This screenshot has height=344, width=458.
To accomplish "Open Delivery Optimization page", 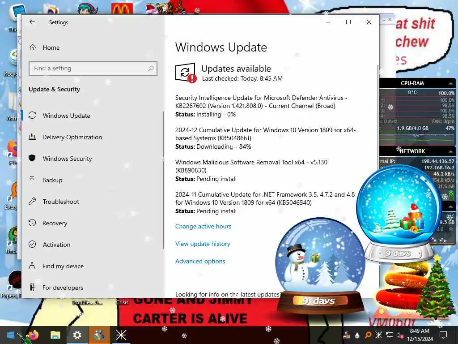I will click(x=72, y=137).
